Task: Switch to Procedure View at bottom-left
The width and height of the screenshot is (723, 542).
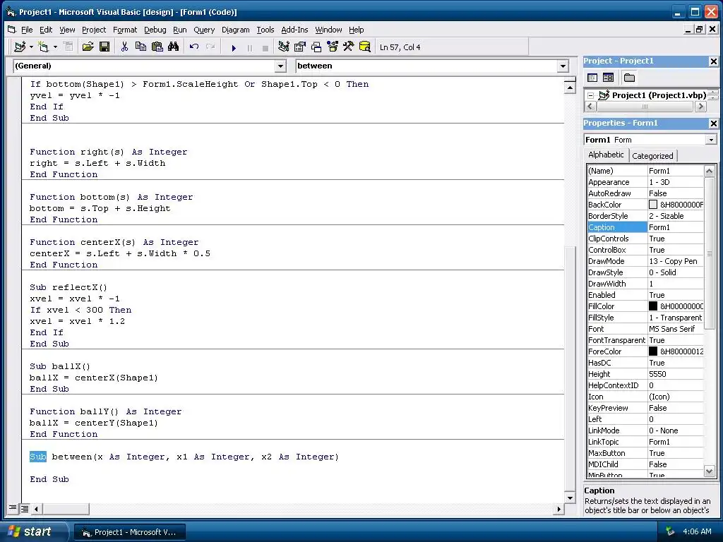Action: coord(13,508)
